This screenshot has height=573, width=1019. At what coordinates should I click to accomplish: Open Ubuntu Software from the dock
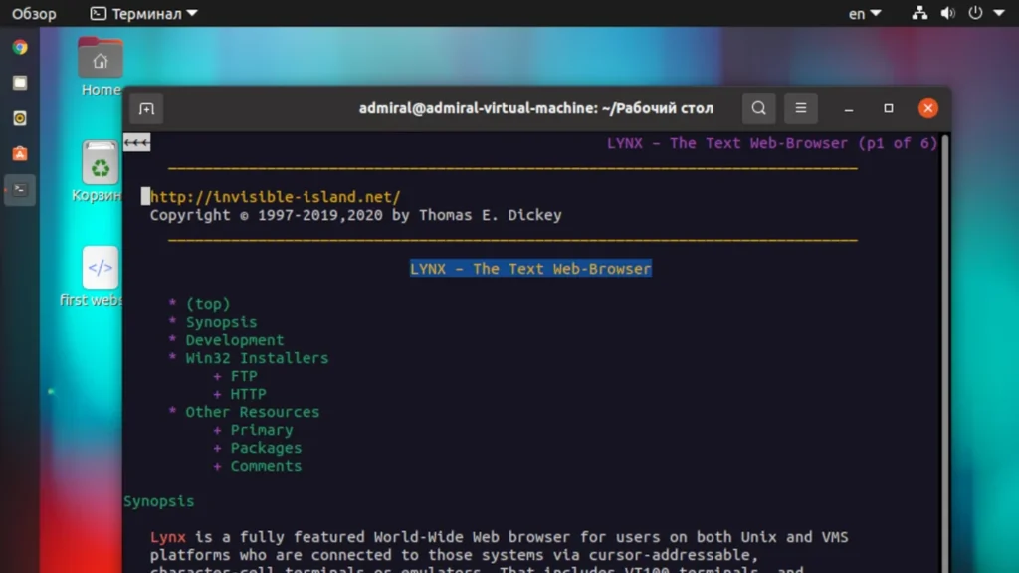(x=20, y=154)
